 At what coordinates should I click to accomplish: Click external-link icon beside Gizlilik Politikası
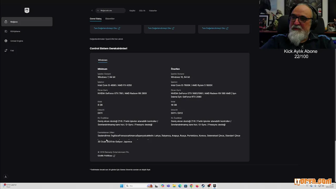point(114,156)
